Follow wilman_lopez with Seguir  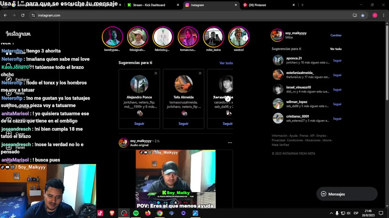point(337,104)
